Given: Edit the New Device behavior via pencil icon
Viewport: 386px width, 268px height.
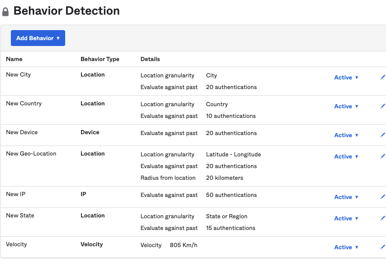Looking at the screenshot, I should (383, 135).
